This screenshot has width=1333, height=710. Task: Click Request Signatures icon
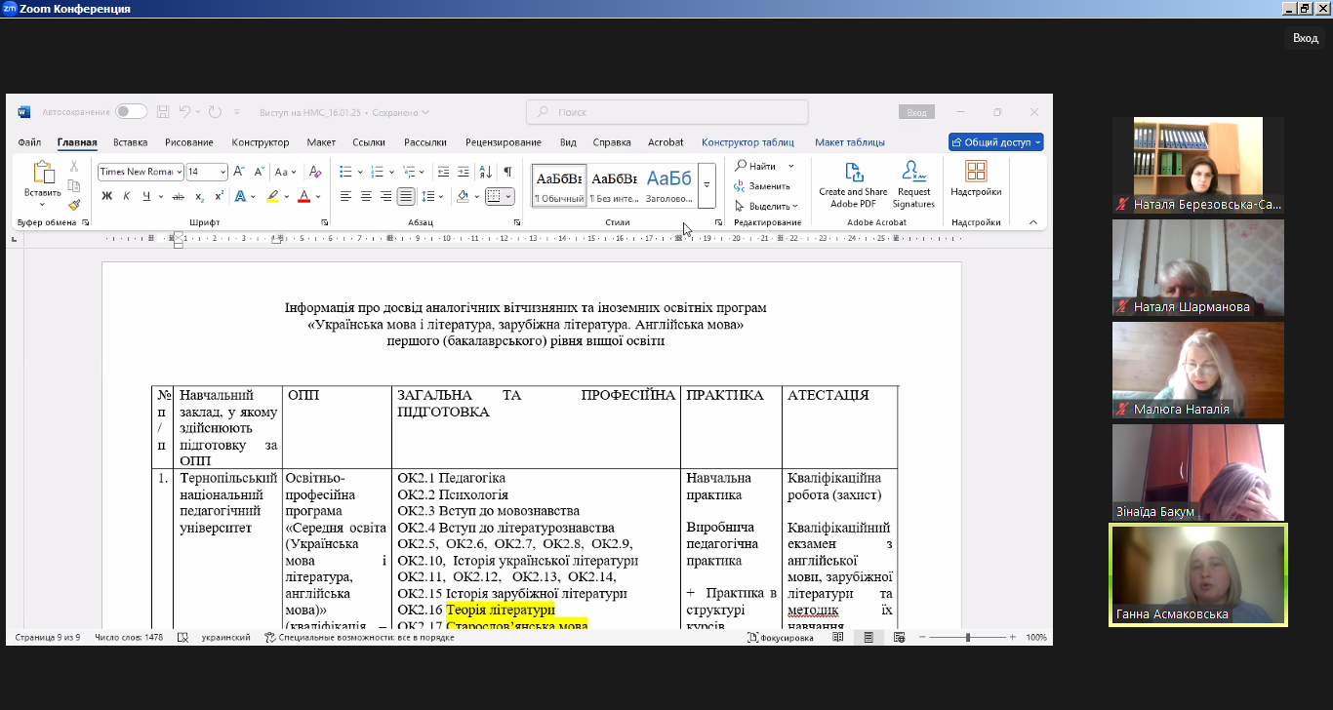[x=913, y=184]
